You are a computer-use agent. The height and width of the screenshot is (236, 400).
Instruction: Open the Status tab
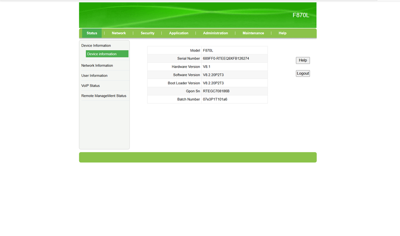92,33
